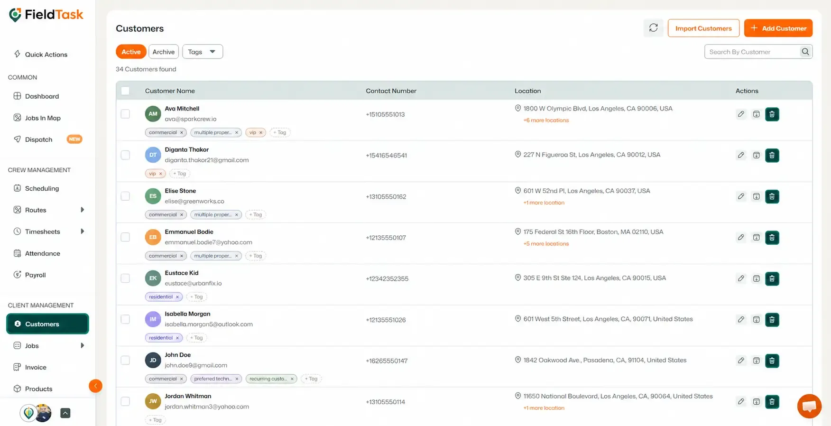This screenshot has height=426, width=831.
Task: Show Emmanuel Bodie's +5 more locations
Action: (546, 244)
